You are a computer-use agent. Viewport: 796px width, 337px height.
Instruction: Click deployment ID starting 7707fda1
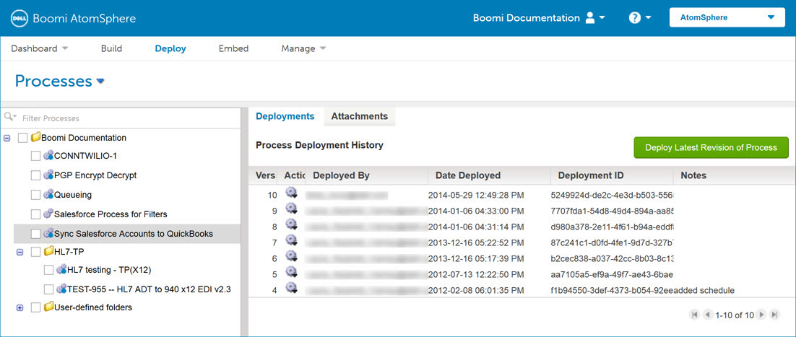(613, 210)
